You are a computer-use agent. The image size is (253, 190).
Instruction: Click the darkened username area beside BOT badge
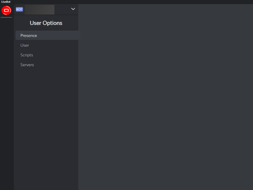tap(40, 9)
